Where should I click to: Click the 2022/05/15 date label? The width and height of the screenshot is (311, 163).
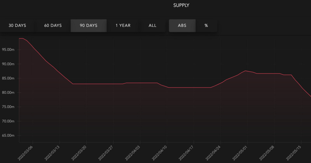tap(294, 153)
